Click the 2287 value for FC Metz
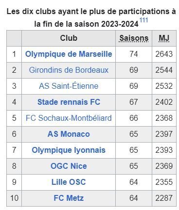Screen dimensions: 179x210 coord(164,198)
